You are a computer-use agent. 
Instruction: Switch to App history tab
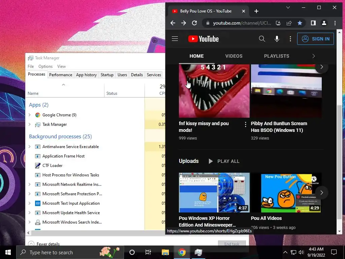pyautogui.click(x=86, y=75)
